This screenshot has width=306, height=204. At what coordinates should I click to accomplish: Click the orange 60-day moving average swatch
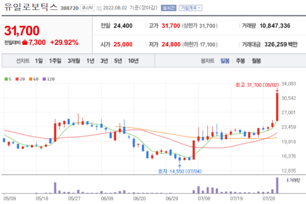click(31, 79)
